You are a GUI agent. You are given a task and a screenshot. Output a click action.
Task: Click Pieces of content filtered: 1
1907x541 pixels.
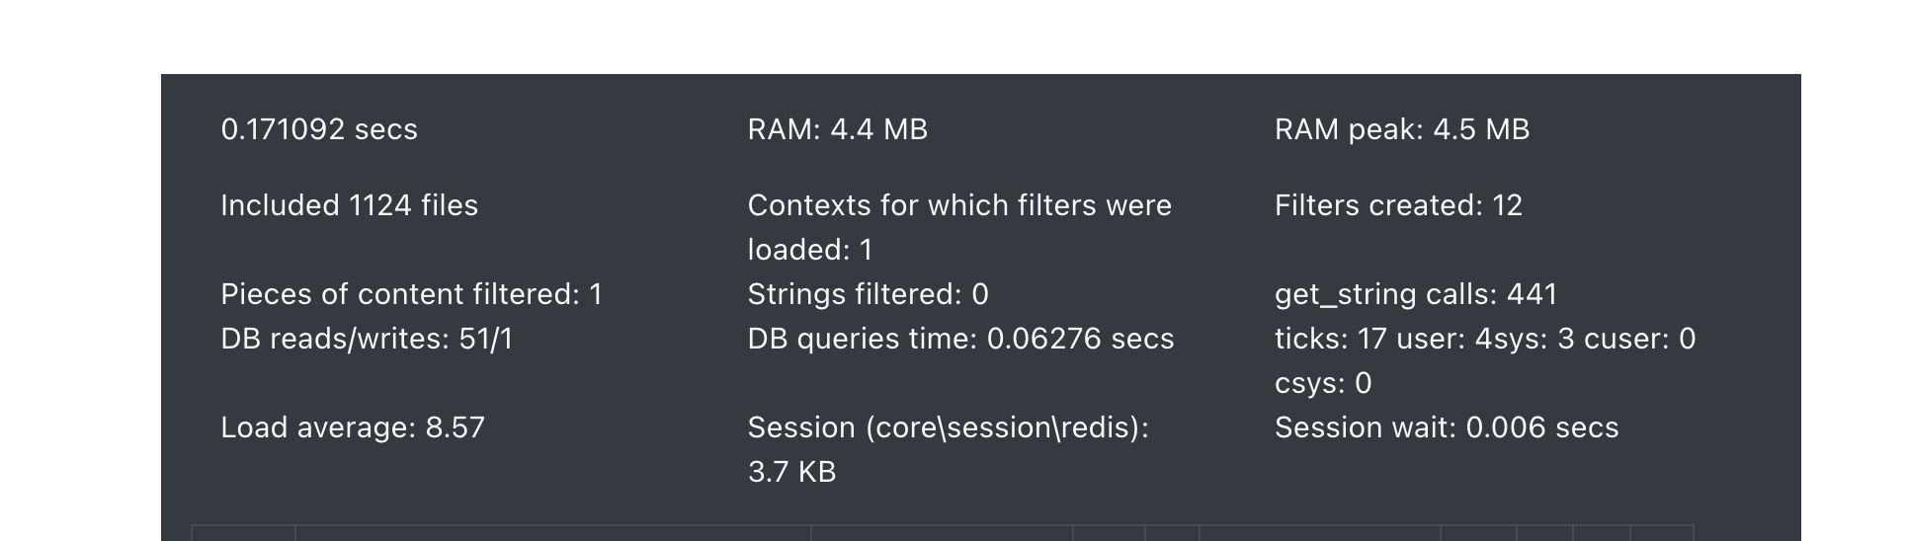click(x=412, y=294)
